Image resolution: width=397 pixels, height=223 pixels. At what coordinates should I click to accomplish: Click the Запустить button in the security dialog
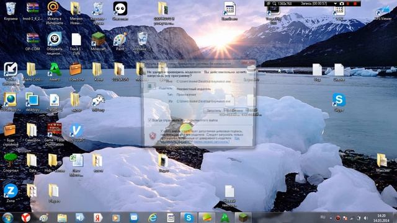point(214,110)
